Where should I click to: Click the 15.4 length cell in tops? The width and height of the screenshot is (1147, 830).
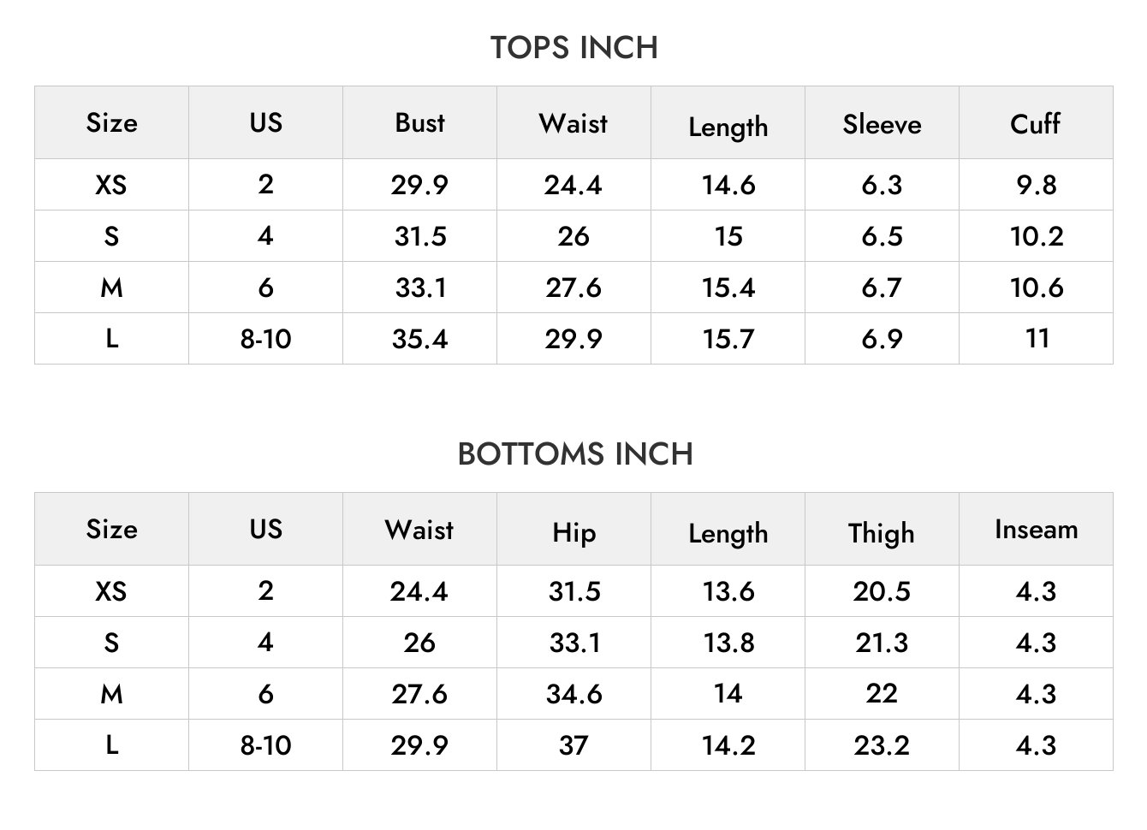click(728, 288)
